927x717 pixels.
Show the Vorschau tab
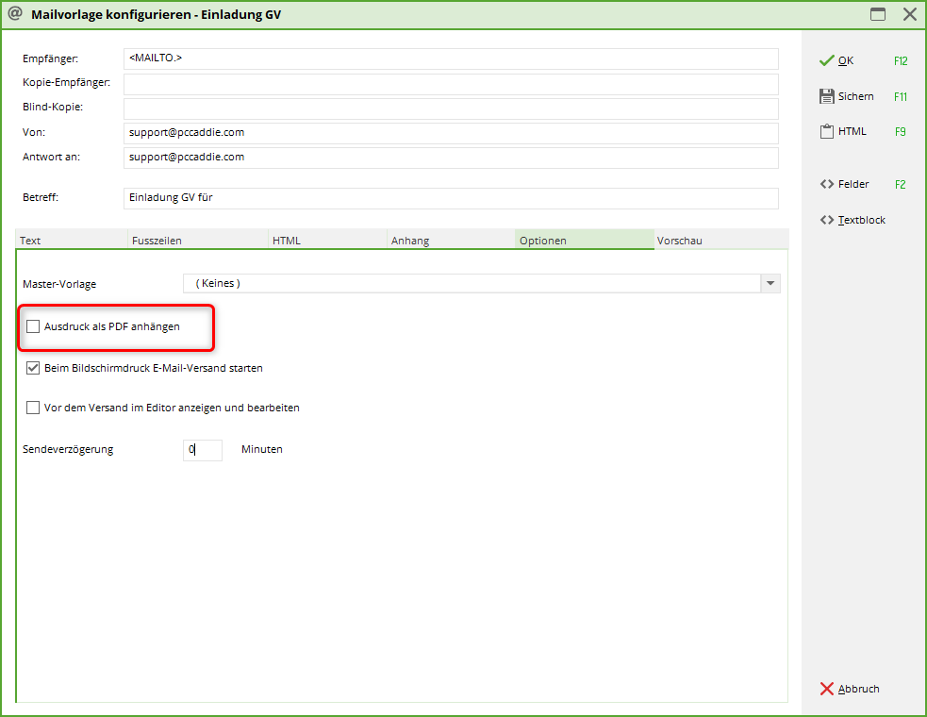(720, 241)
